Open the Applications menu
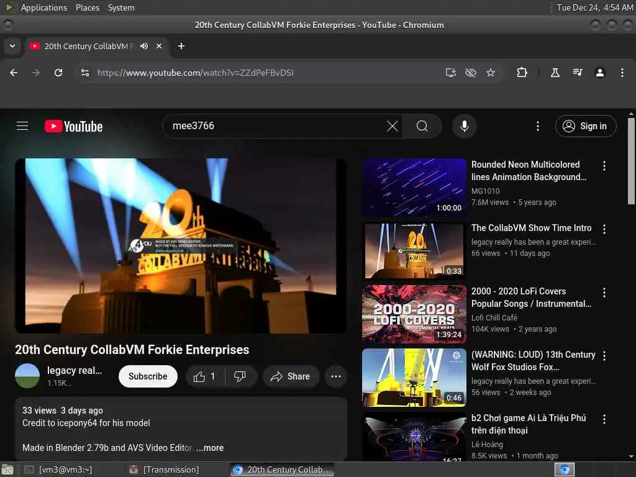The height and width of the screenshot is (477, 636). [x=44, y=7]
